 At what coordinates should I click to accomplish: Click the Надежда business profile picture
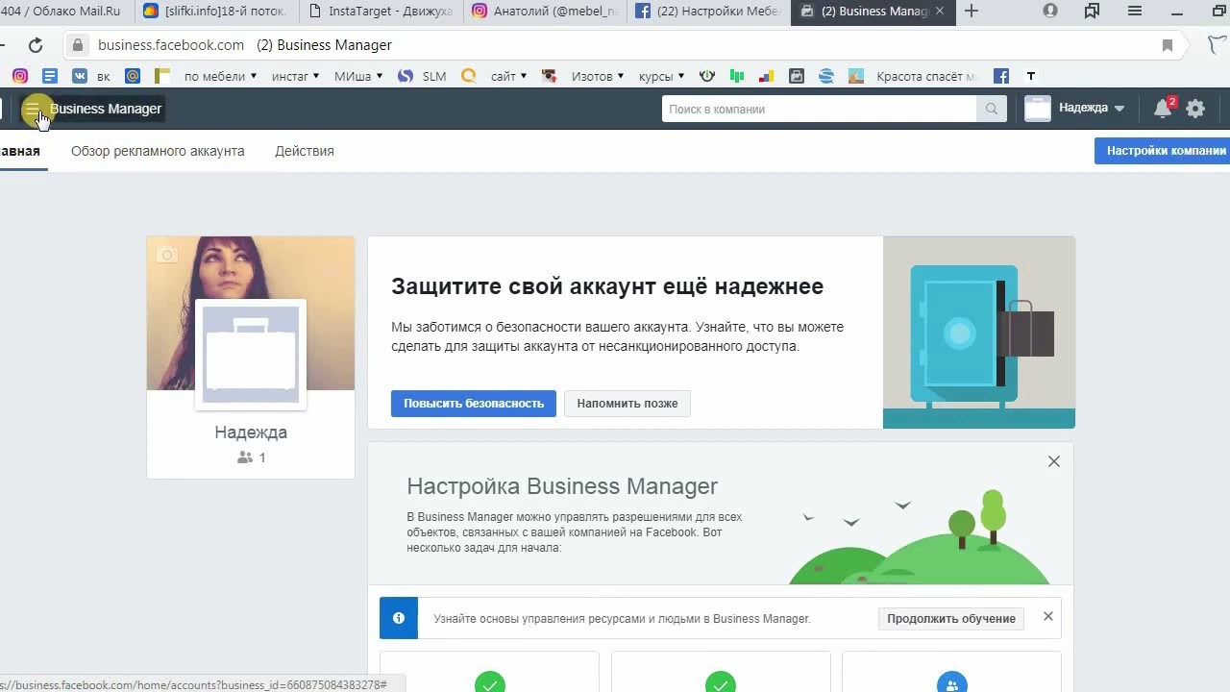(x=251, y=355)
